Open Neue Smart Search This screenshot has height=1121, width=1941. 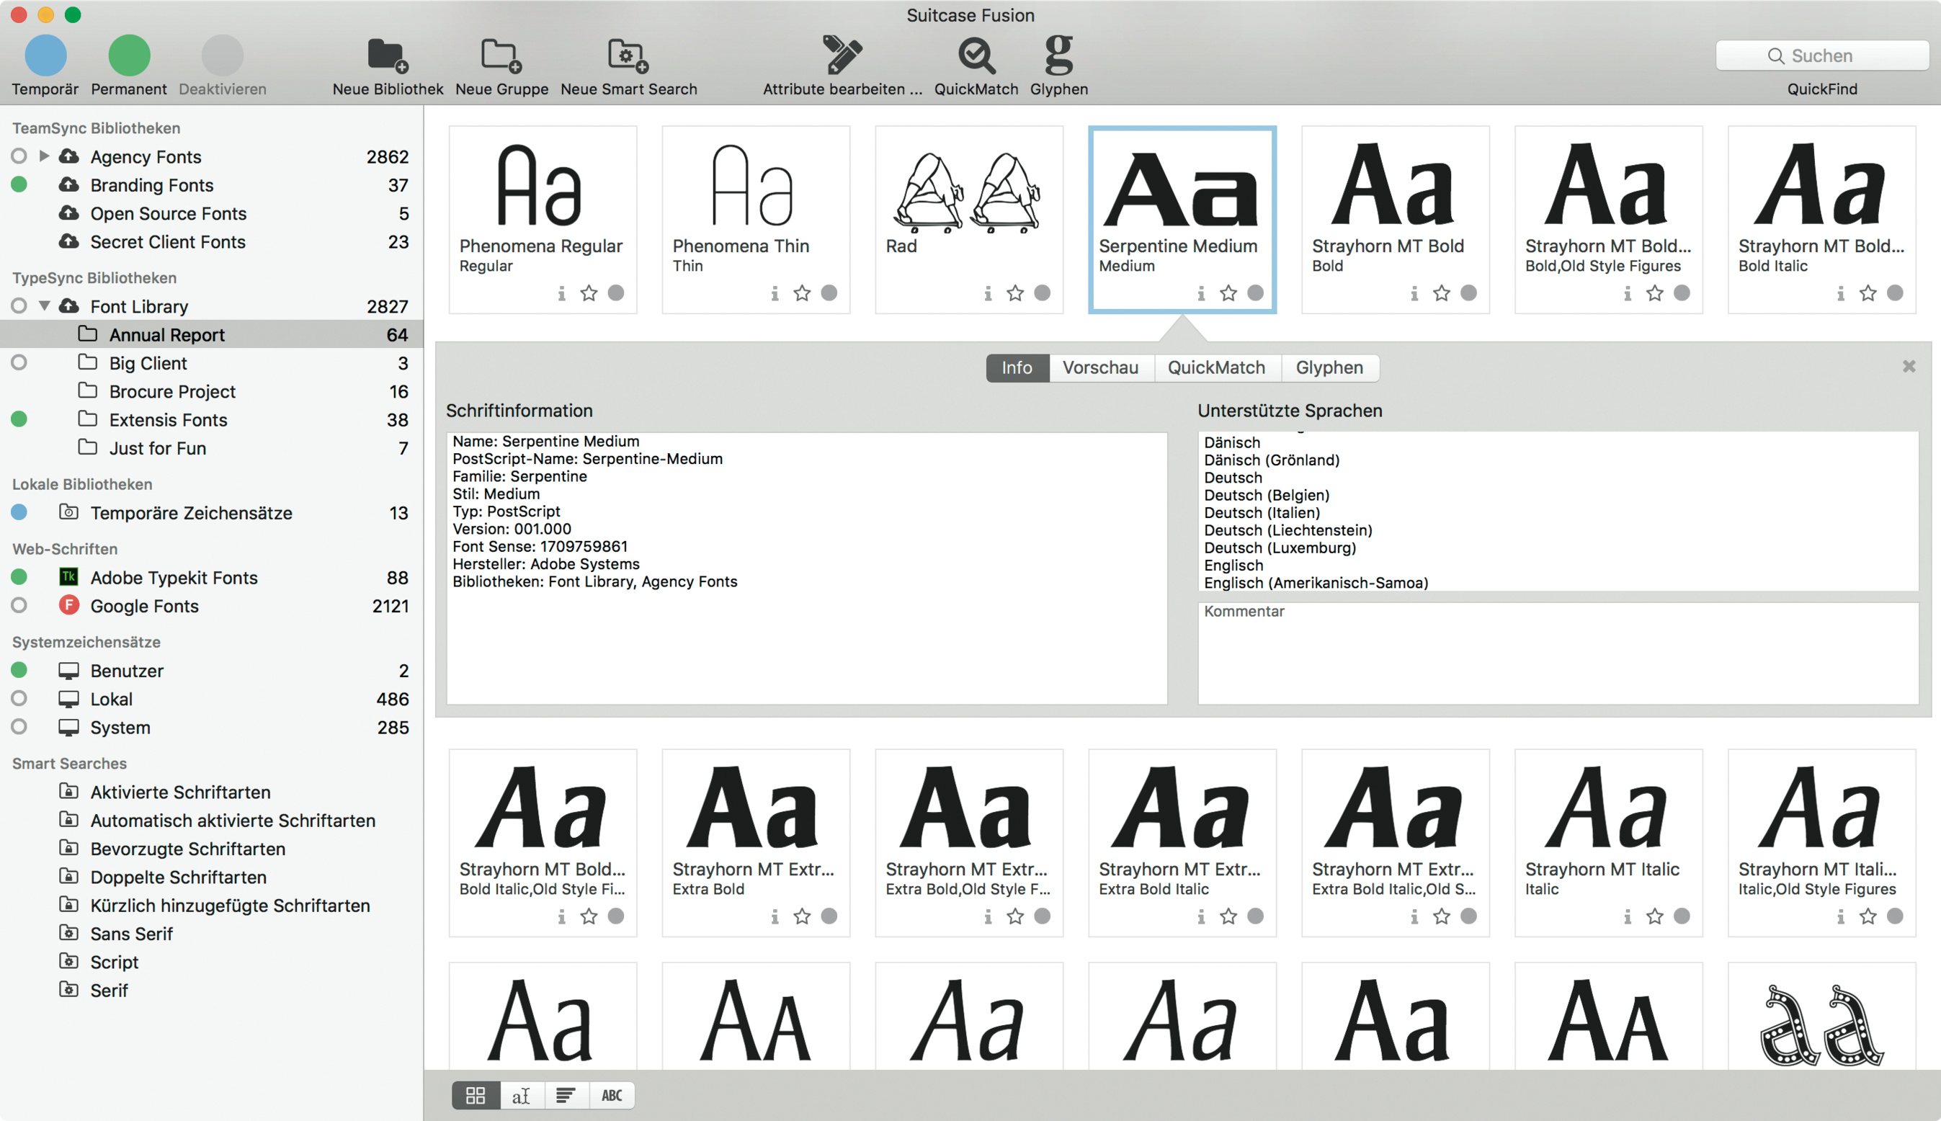click(x=628, y=55)
